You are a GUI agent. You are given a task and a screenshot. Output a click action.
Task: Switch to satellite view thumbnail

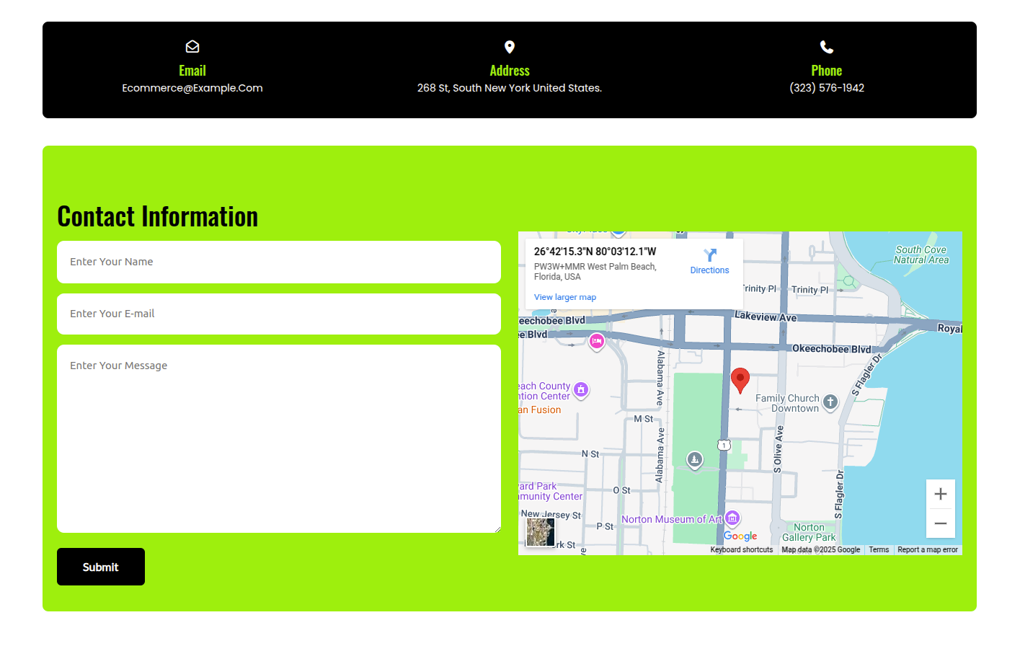[540, 532]
